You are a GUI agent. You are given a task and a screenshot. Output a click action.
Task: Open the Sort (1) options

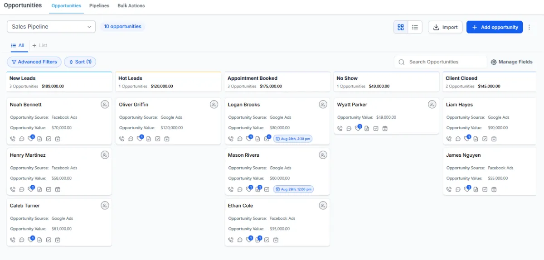pyautogui.click(x=80, y=62)
